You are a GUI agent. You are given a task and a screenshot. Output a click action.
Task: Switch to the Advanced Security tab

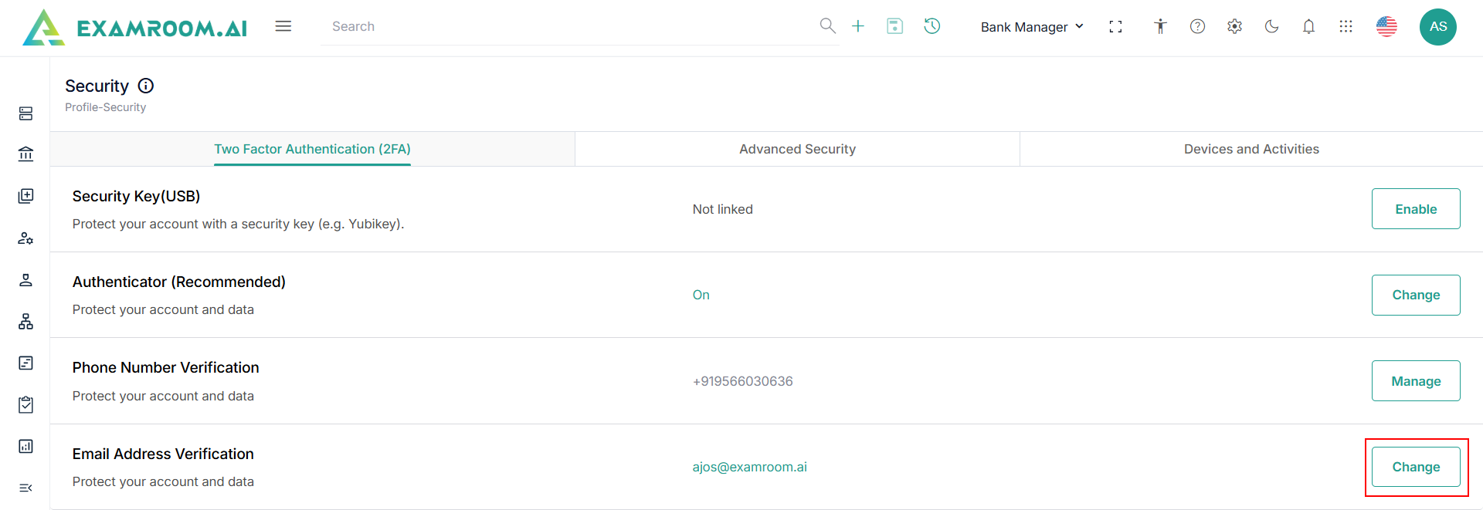coord(797,149)
